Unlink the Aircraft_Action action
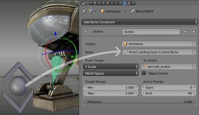The width and height of the screenshot is (199, 115). point(194,67)
